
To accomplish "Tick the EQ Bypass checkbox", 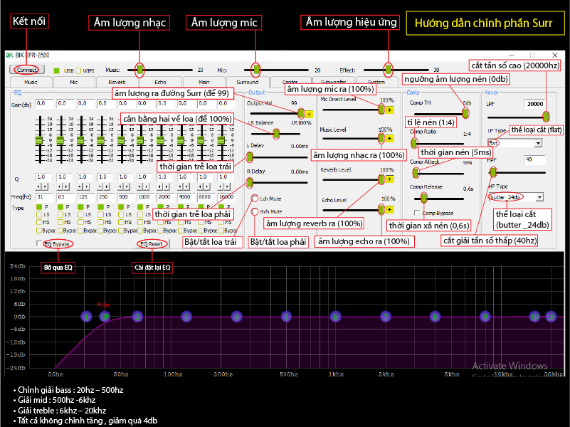I will pyautogui.click(x=39, y=243).
